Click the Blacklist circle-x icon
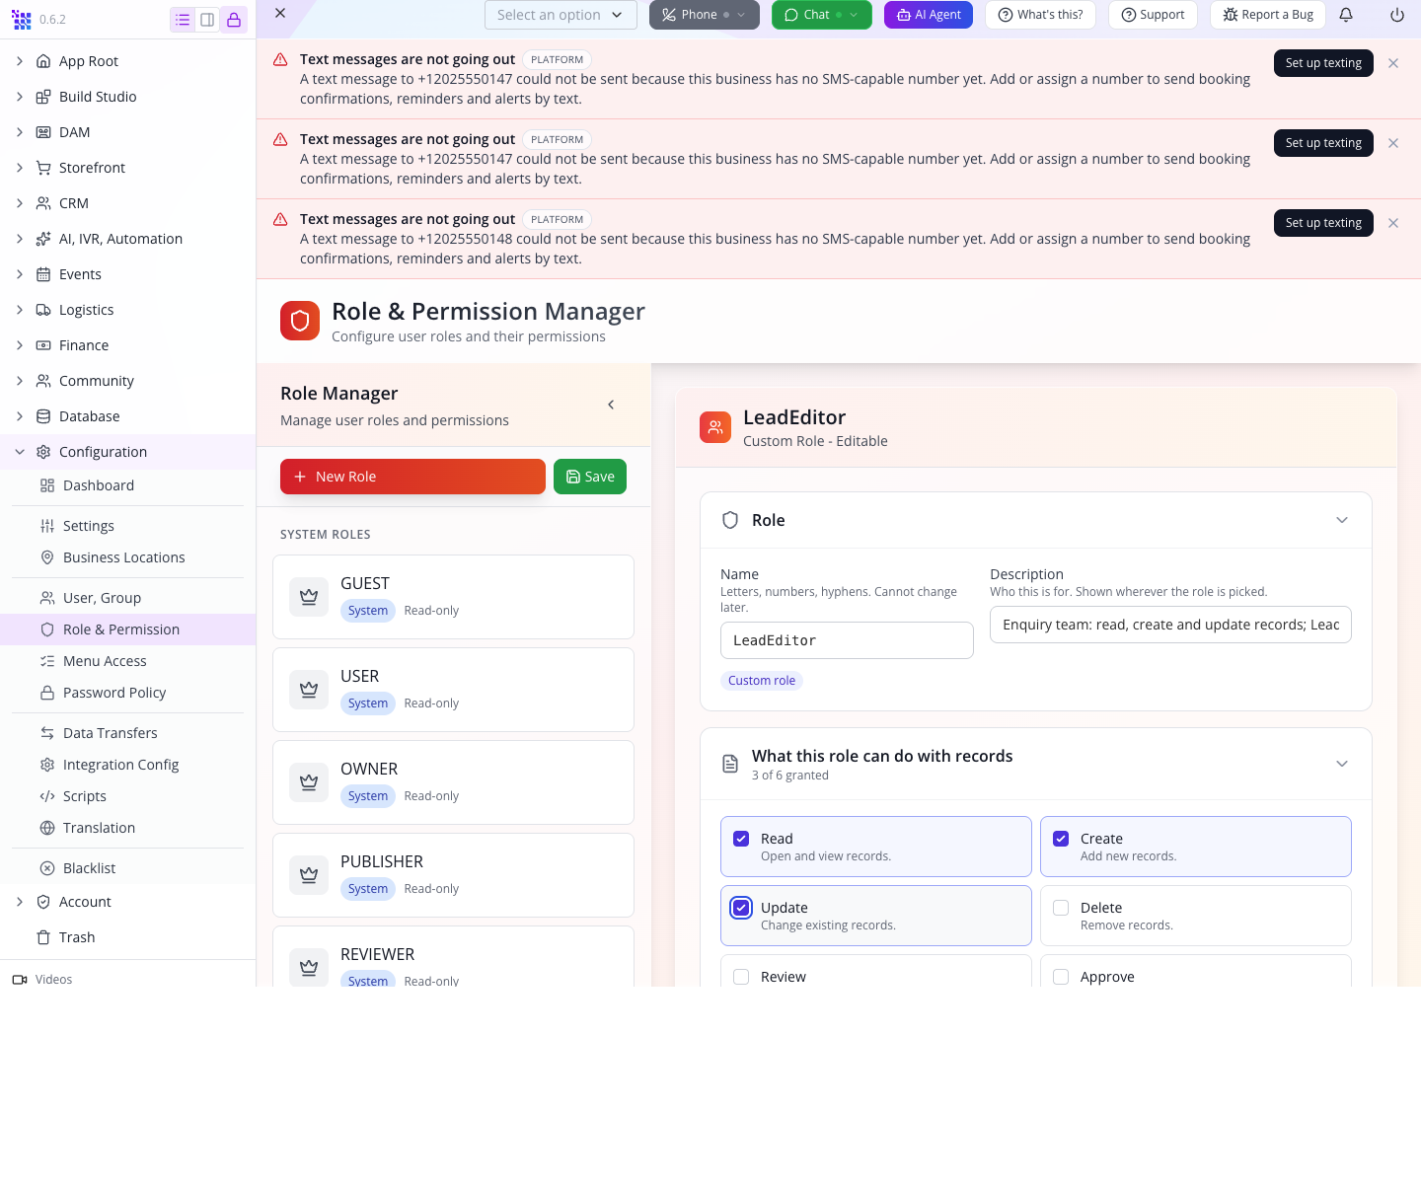 [47, 868]
